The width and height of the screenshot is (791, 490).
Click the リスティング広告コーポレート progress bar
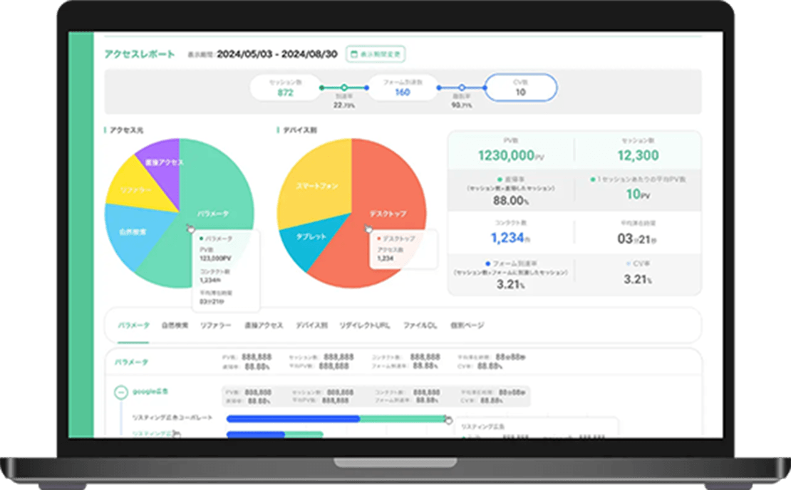pos(335,418)
